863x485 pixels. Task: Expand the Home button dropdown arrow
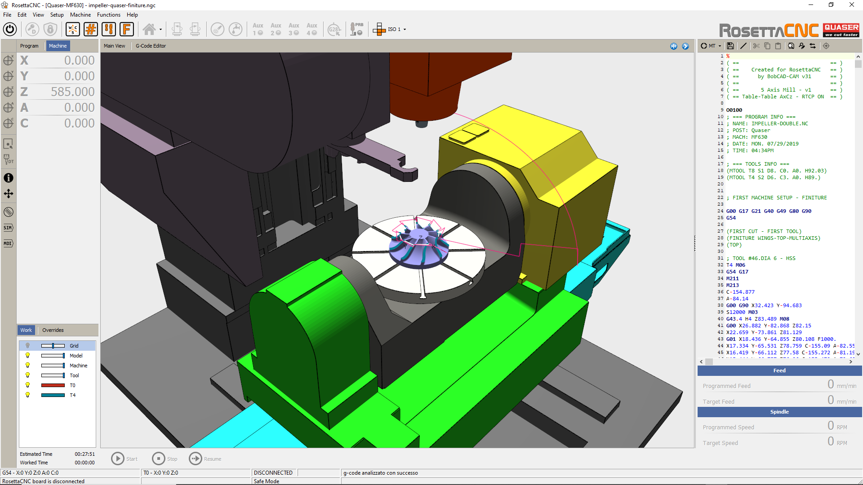[160, 30]
